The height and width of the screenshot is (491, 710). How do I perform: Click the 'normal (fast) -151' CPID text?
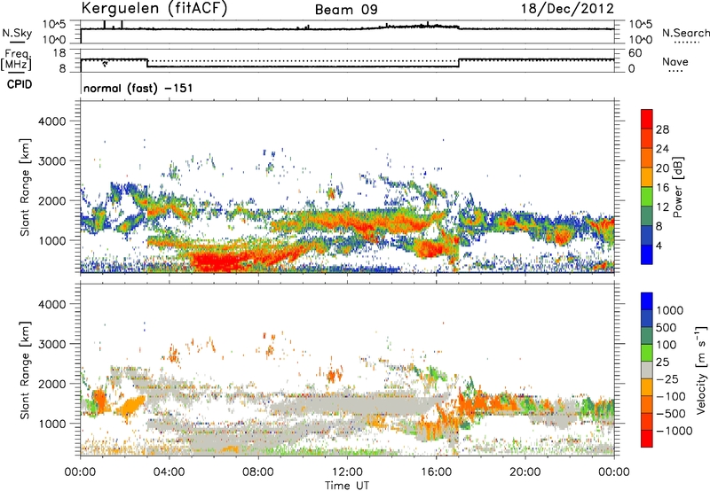coord(138,88)
